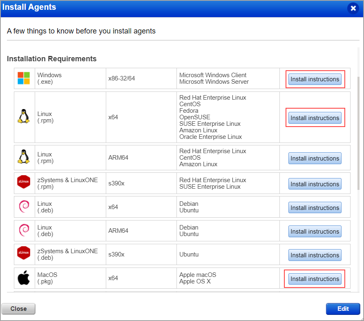Click the zLinux icon for s390x rpm row

[x=23, y=183]
